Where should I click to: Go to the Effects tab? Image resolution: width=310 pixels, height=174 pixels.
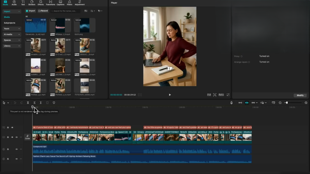coord(40,3)
